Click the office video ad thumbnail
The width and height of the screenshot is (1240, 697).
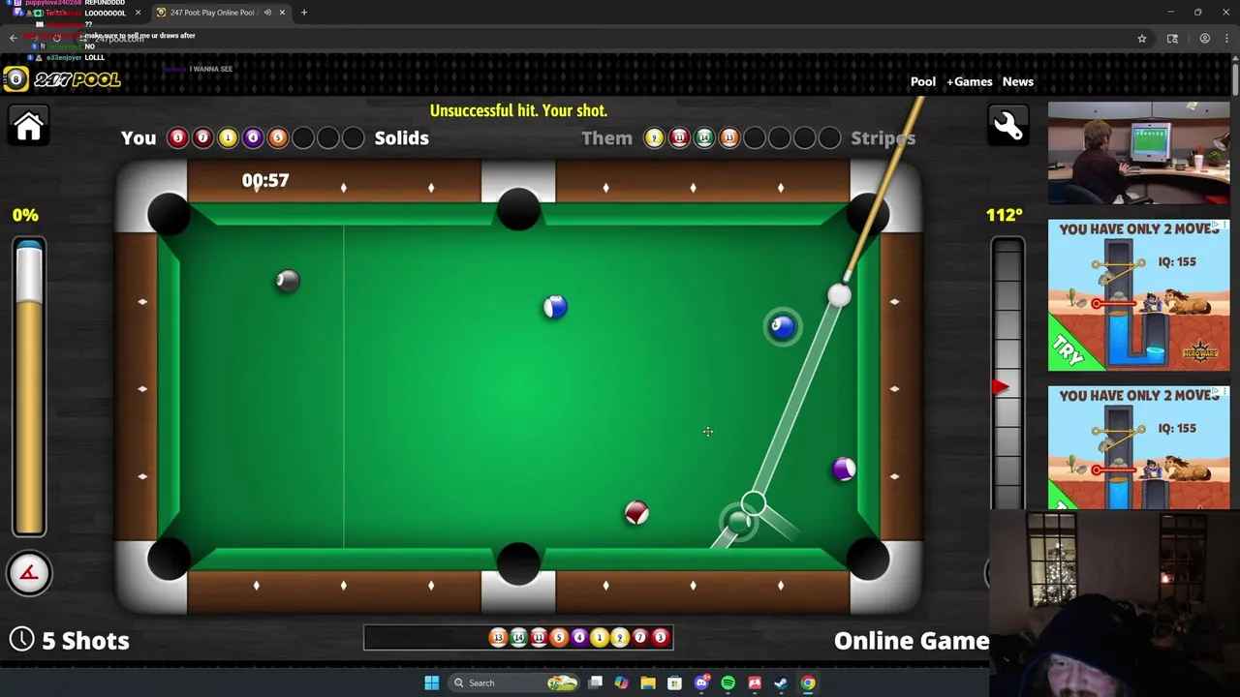pyautogui.click(x=1138, y=153)
